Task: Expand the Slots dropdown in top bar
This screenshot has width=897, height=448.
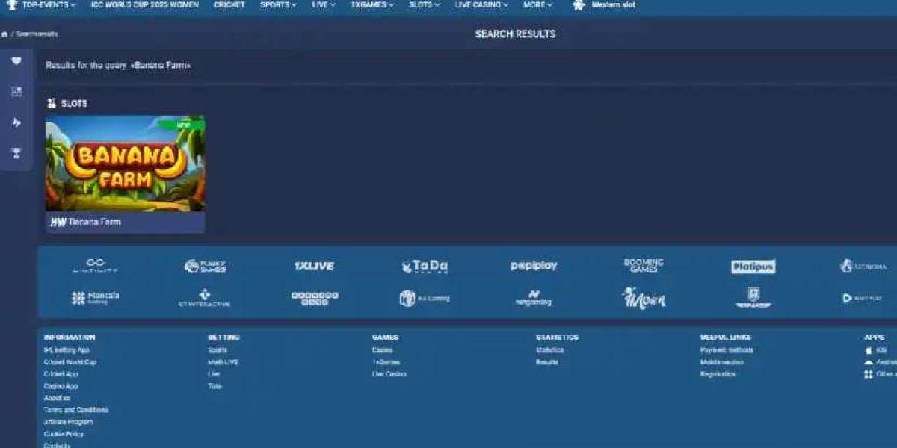Action: point(425,5)
